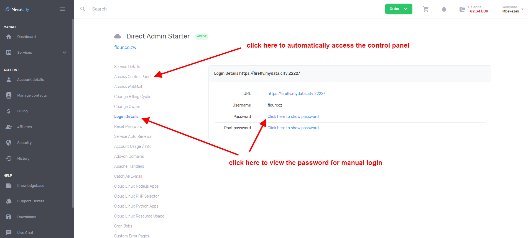The width and height of the screenshot is (528, 238).
Task: Expand the Services sidebar chevron
Action: click(x=65, y=53)
